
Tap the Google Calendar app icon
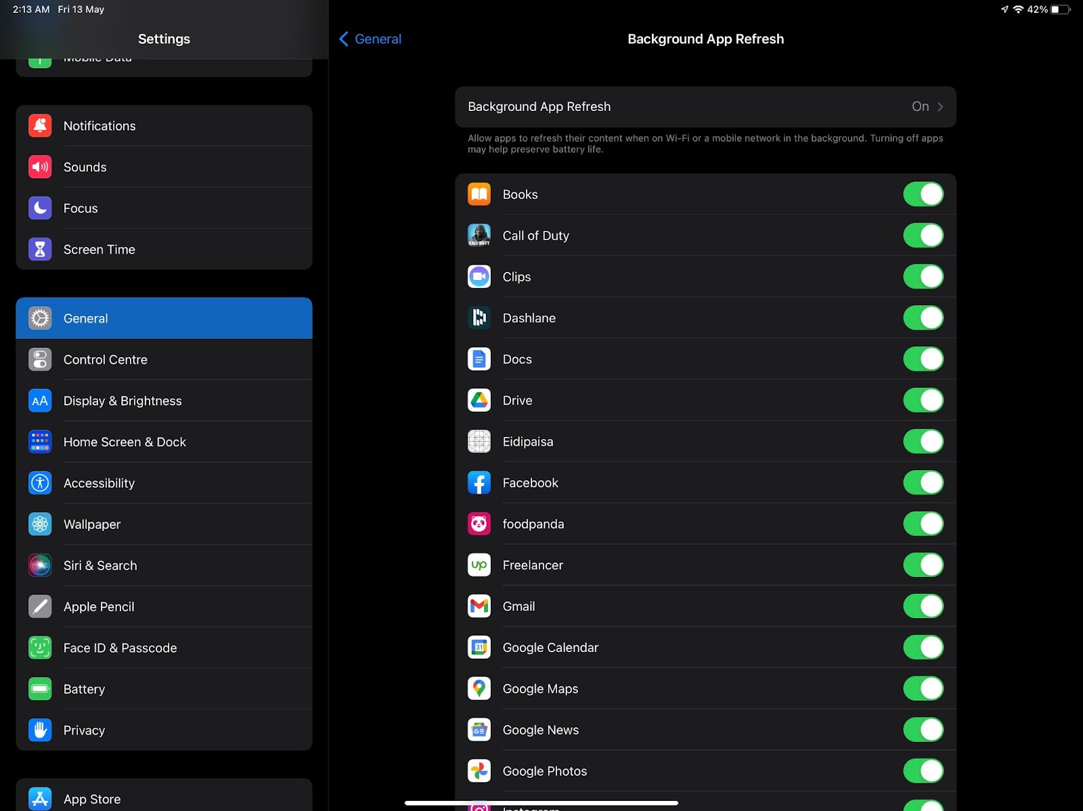tap(479, 649)
